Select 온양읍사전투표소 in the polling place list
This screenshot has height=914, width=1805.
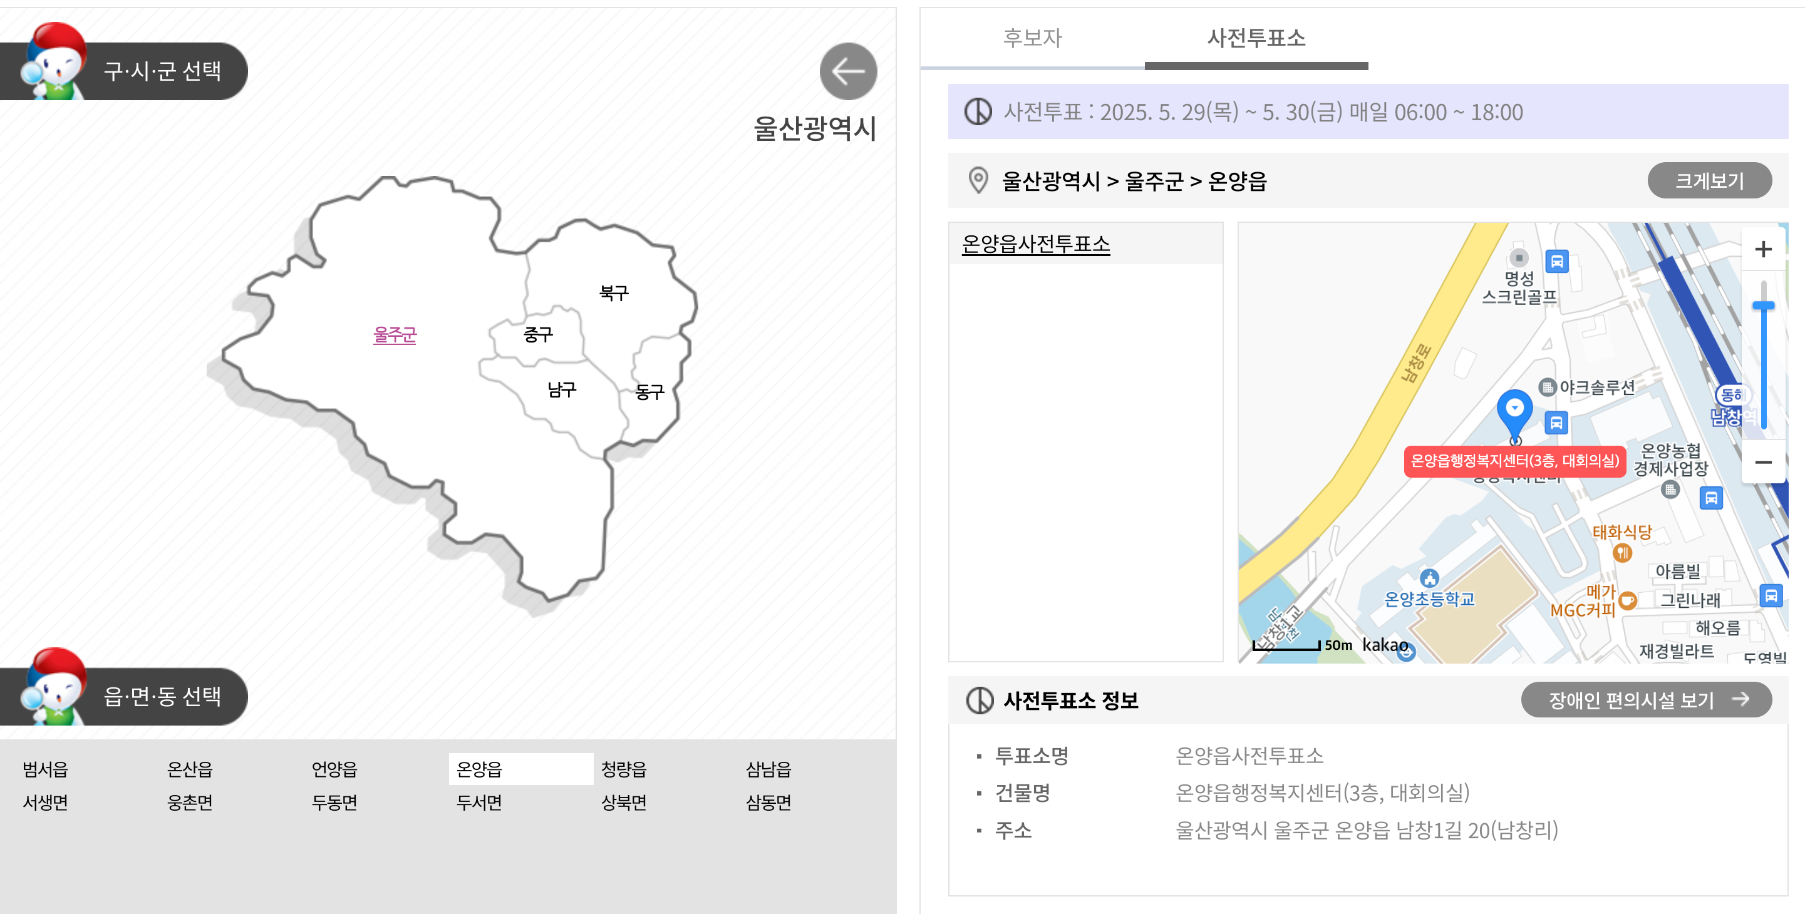point(1036,244)
